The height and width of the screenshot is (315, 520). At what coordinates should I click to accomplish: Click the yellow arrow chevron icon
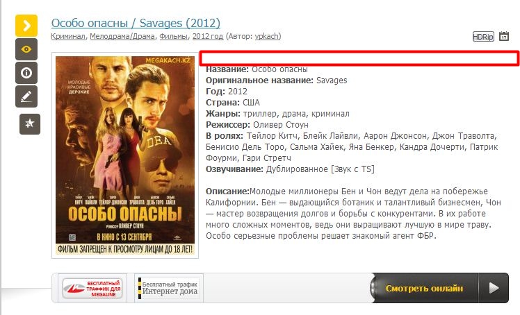coord(26,26)
